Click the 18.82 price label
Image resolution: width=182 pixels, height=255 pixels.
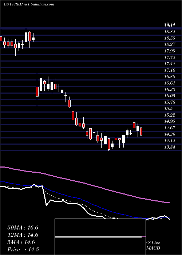170,32
